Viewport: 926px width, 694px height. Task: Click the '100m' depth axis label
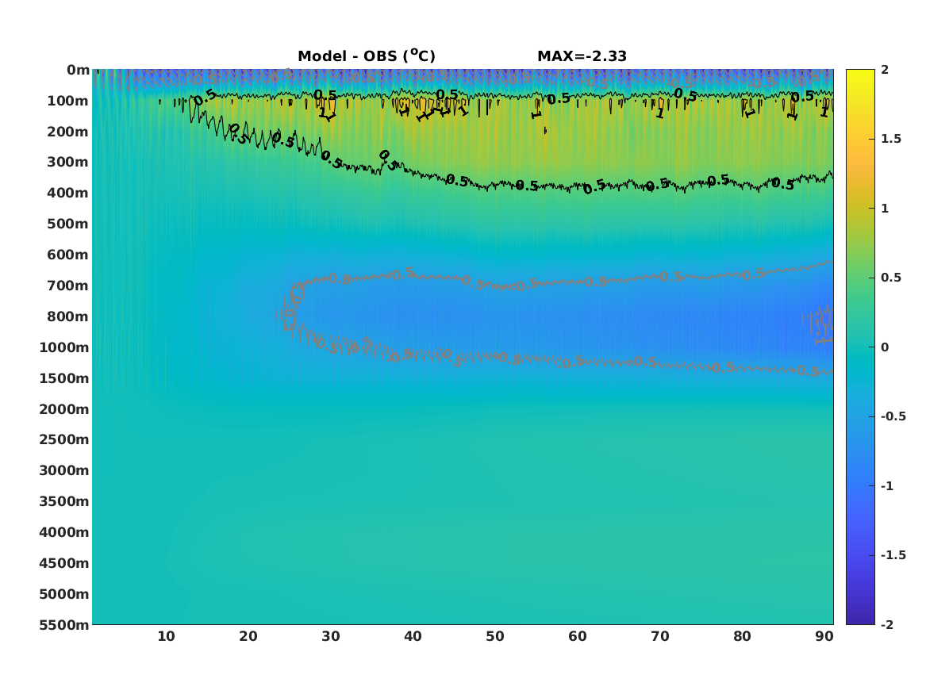68,101
